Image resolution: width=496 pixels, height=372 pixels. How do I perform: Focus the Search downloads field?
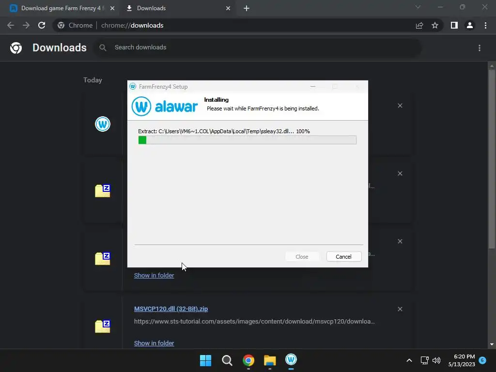258,47
